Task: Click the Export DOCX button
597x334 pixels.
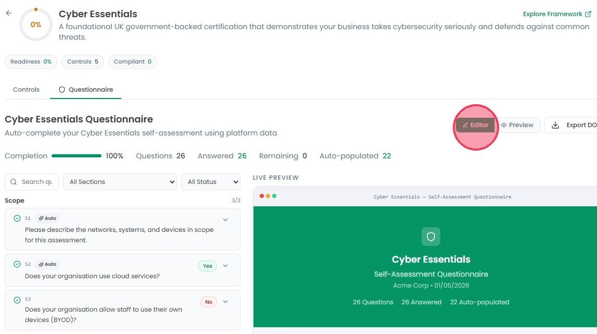Action: 571,125
